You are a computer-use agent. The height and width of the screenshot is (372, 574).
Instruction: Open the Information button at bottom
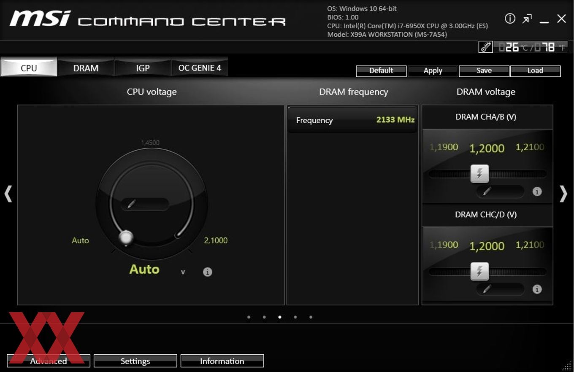coord(222,361)
